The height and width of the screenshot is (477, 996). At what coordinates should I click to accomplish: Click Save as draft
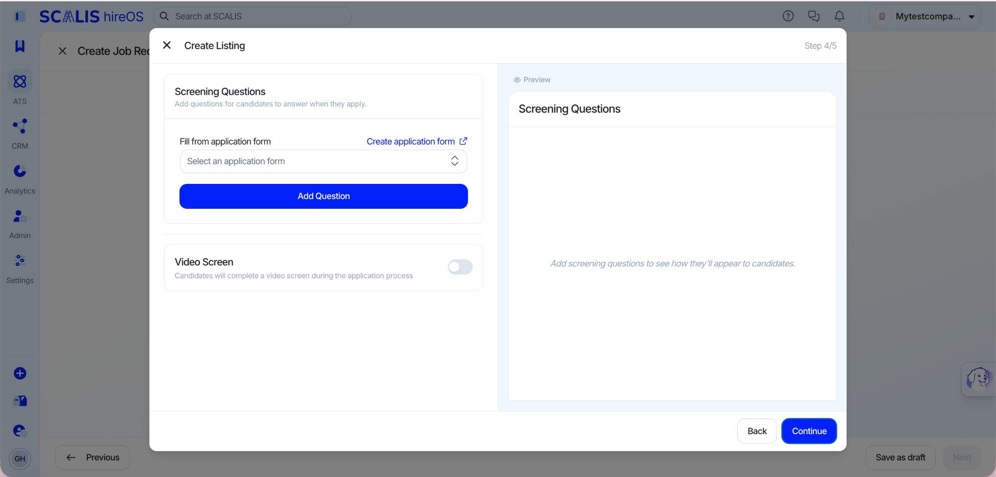(901, 458)
